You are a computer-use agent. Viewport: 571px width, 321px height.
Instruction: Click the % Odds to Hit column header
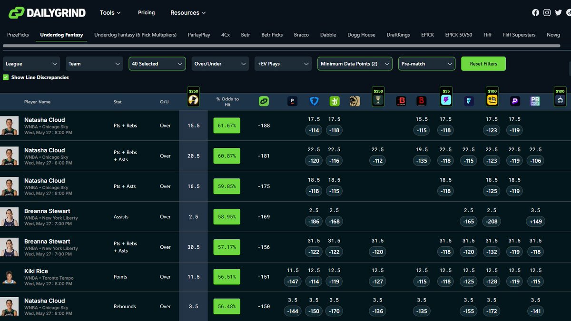(x=227, y=102)
